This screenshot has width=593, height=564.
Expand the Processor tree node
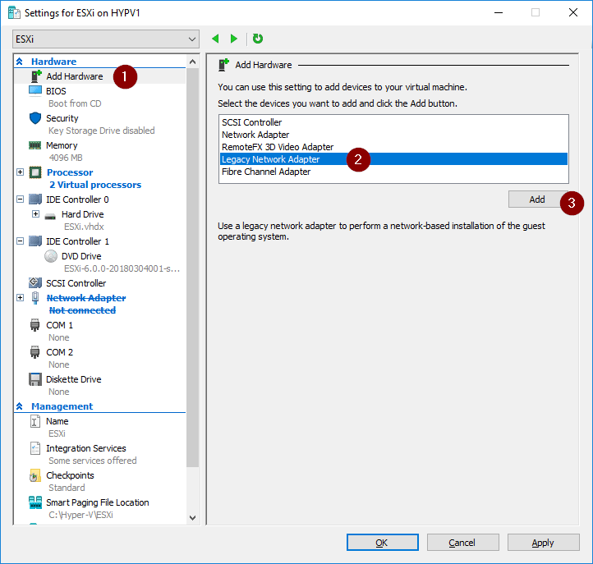click(20, 172)
